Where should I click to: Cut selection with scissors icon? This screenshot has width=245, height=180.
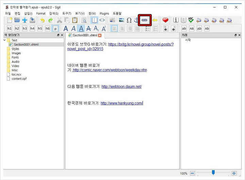[59, 20]
